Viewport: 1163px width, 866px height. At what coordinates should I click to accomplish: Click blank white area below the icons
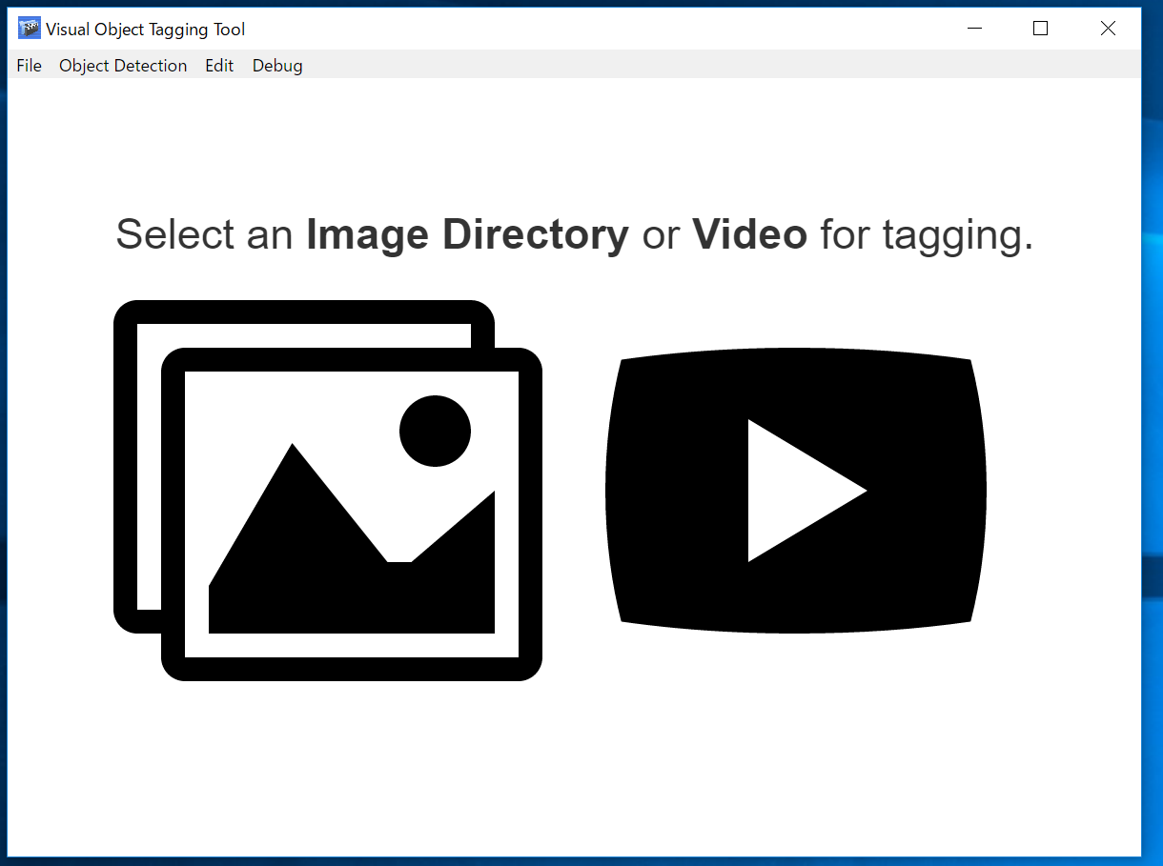tap(572, 772)
